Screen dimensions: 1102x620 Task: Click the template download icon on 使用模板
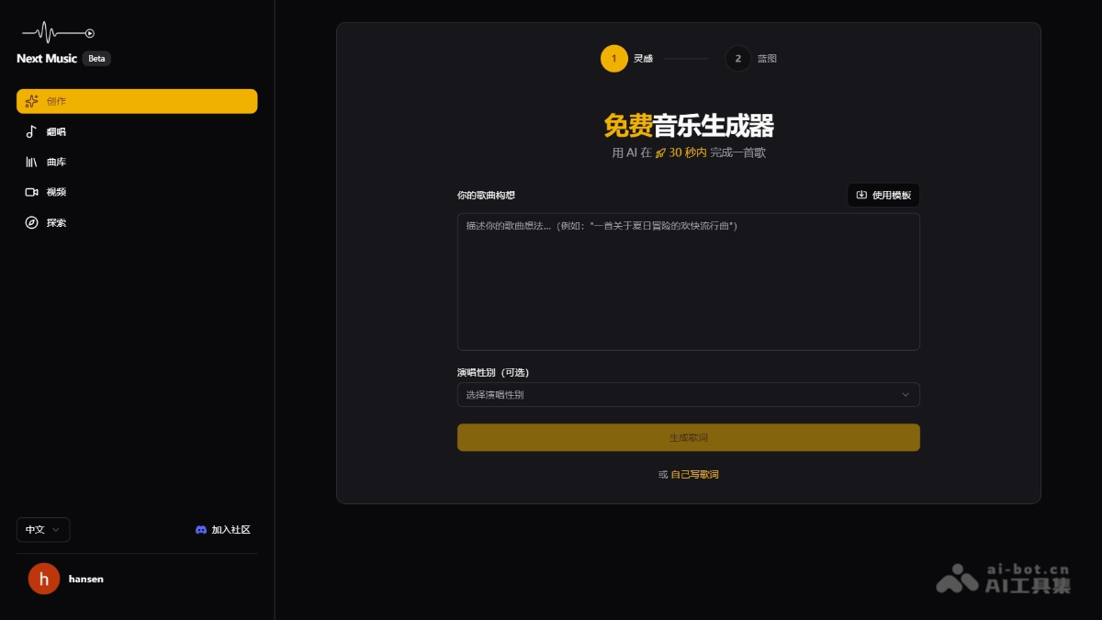pos(860,195)
